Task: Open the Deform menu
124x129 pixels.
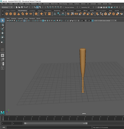Action: [83, 4]
